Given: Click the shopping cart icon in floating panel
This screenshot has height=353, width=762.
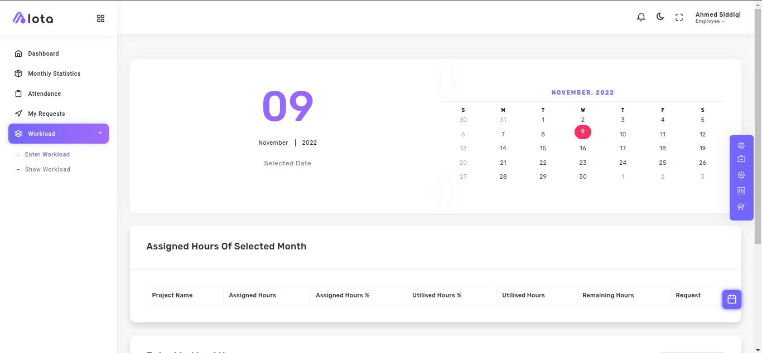Looking at the screenshot, I should click(741, 207).
